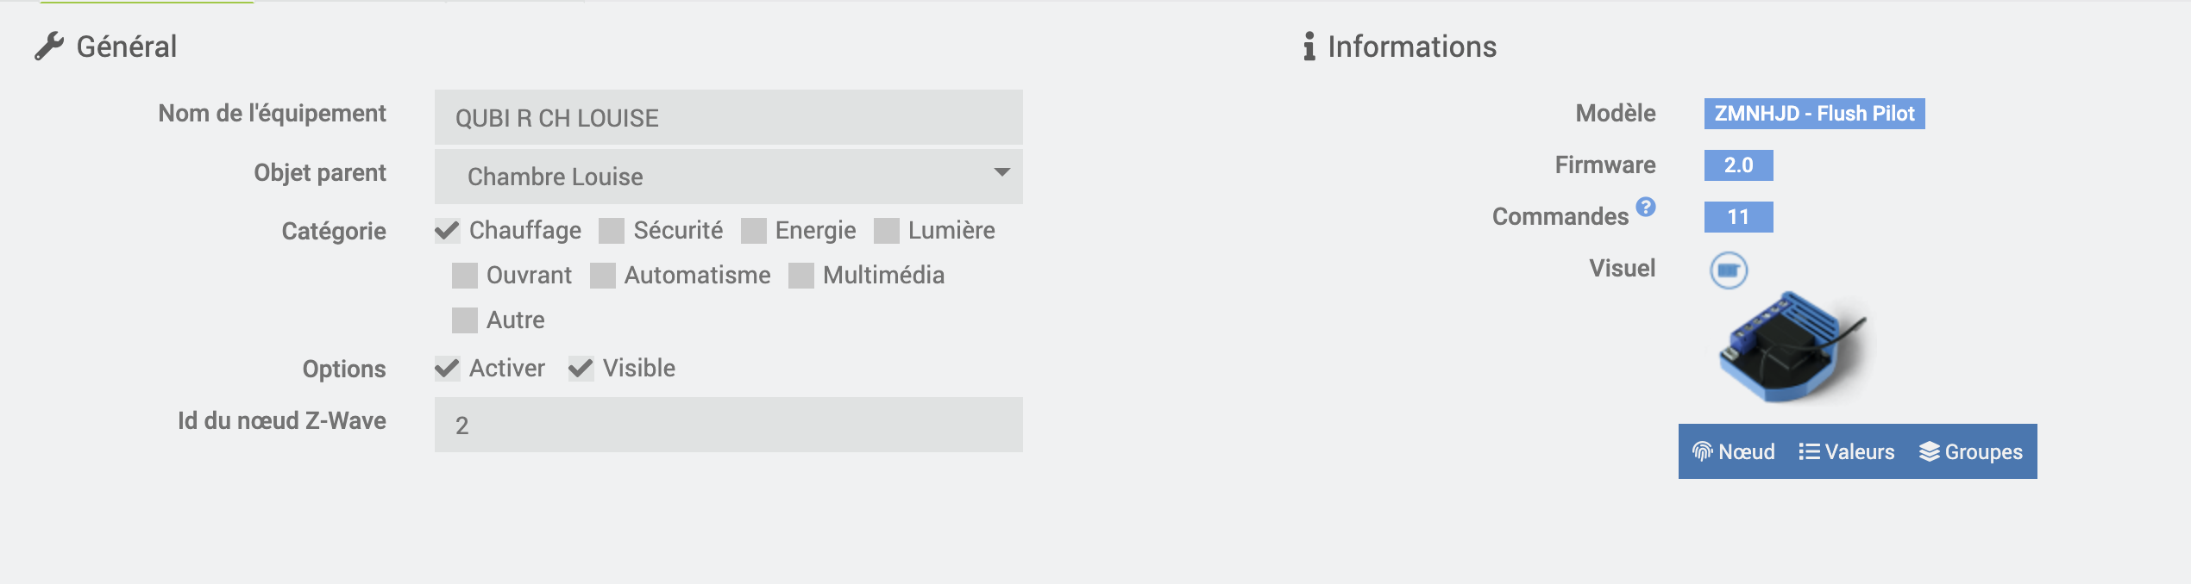The width and height of the screenshot is (2191, 584).
Task: Click the Id du nœud Z-Wave field
Action: [728, 425]
